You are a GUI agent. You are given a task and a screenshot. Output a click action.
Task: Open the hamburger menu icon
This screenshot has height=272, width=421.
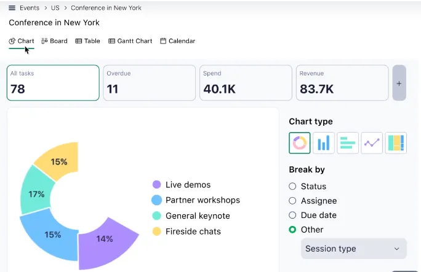[12, 8]
